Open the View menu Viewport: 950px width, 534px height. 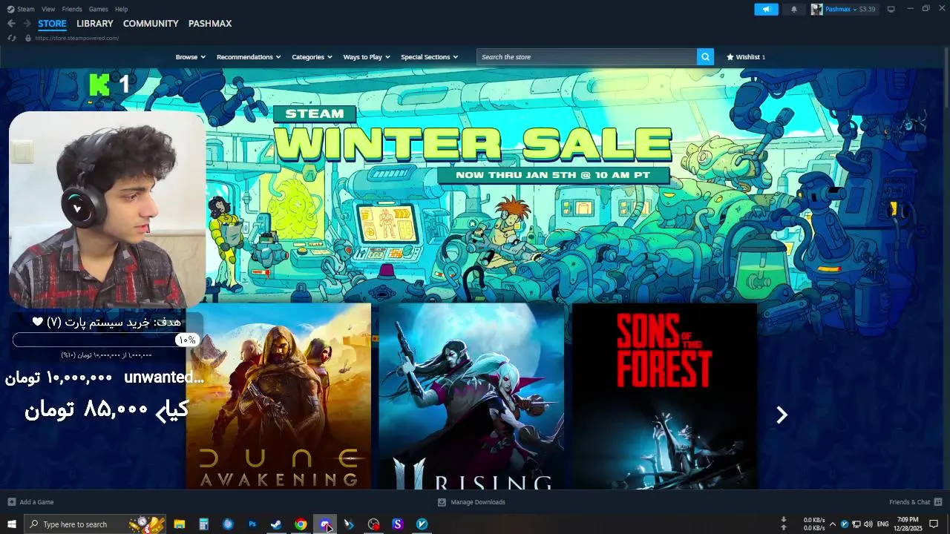coord(48,9)
